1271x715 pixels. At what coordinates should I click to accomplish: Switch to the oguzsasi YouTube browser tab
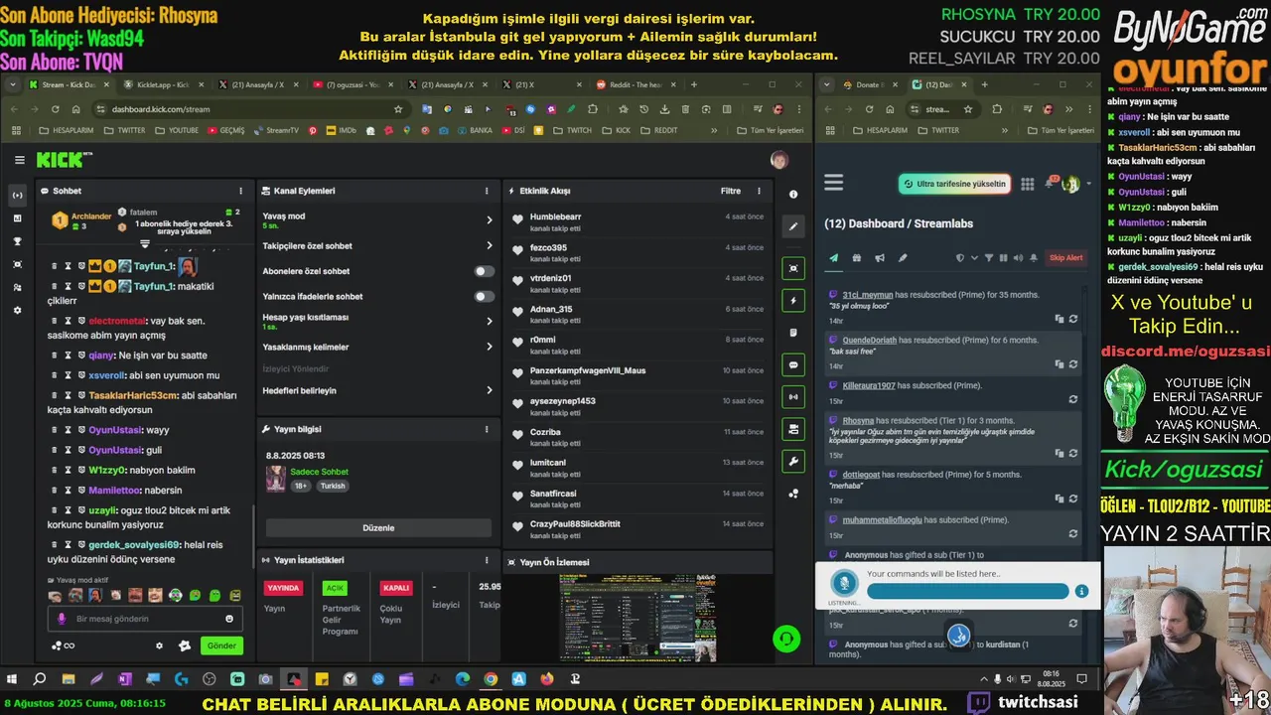(x=353, y=84)
